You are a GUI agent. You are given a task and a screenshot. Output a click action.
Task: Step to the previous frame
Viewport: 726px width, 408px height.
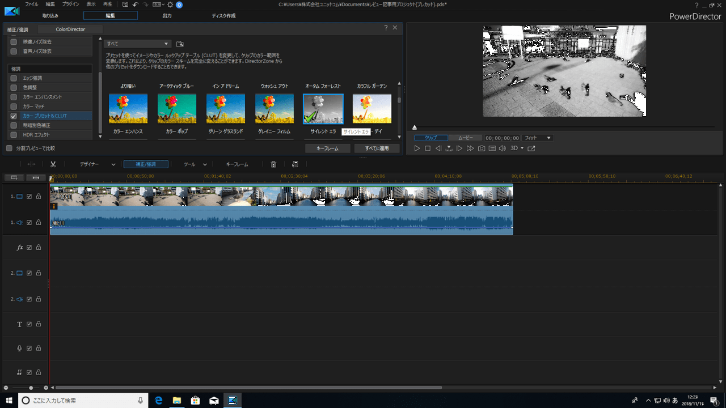point(438,148)
